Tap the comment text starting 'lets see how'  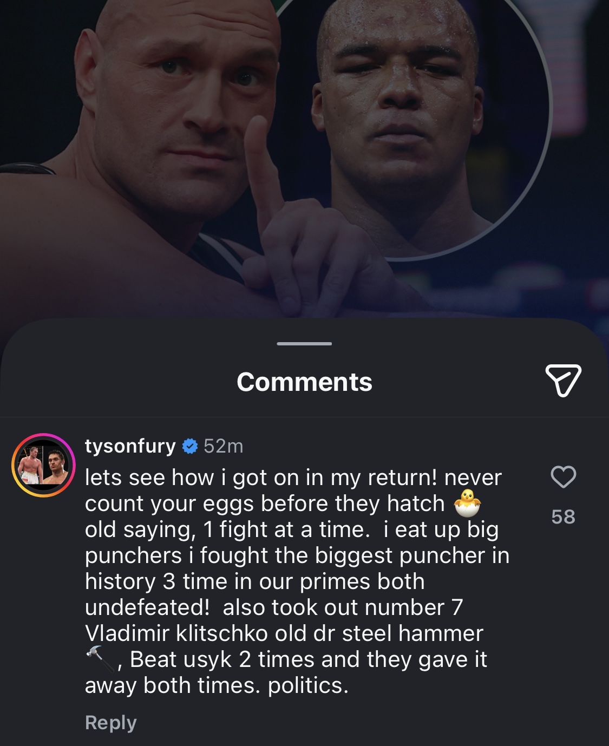[x=297, y=581]
